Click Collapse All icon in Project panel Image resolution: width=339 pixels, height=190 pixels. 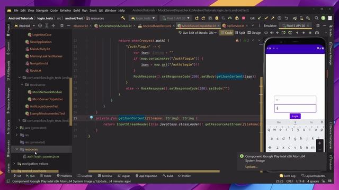(x=53, y=26)
